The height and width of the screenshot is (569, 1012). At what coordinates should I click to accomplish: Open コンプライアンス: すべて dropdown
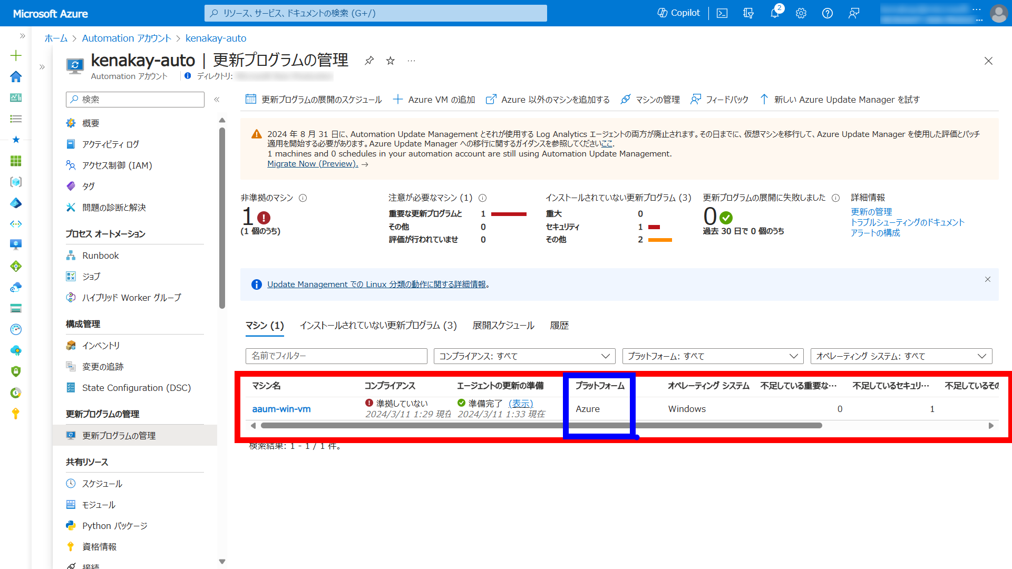[x=524, y=356]
